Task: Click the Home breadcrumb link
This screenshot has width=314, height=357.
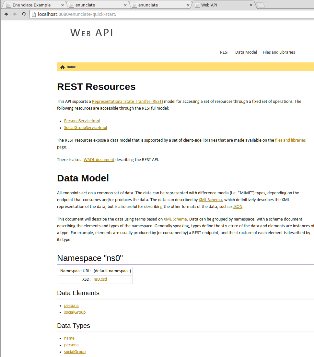Action: click(x=71, y=67)
